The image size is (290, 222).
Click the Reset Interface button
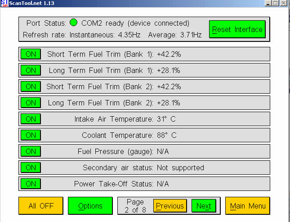tap(237, 30)
